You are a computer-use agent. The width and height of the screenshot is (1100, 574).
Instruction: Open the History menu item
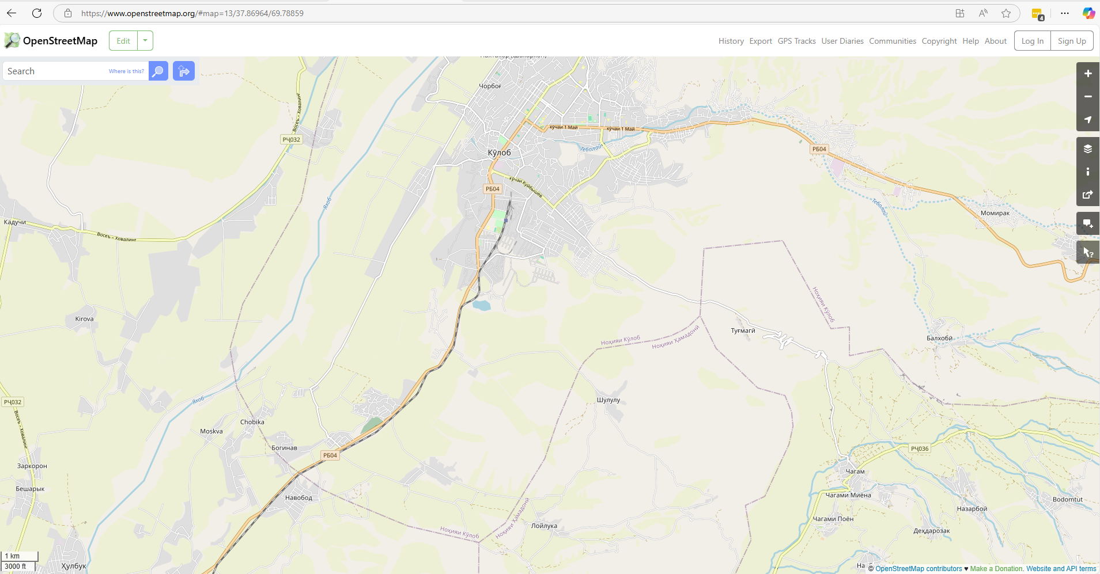pos(731,41)
